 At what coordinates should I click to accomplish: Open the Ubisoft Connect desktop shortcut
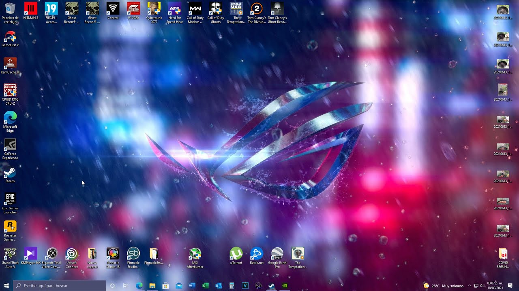[72, 258]
